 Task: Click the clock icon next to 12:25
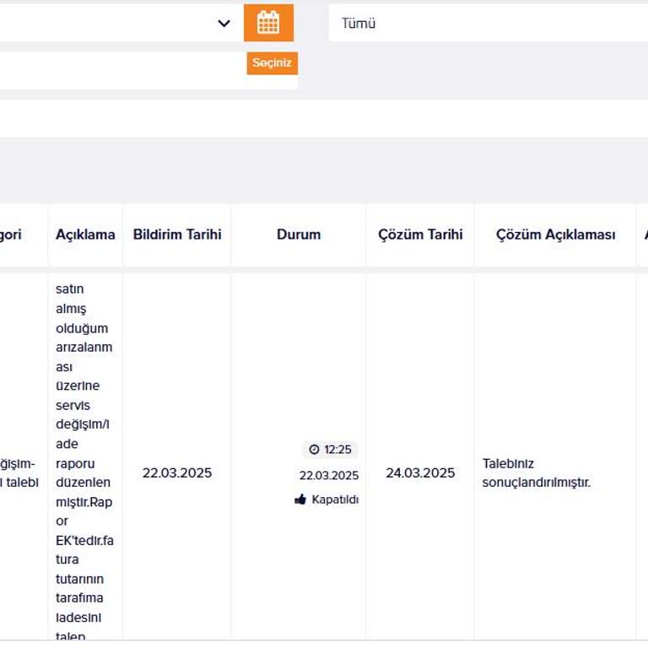pos(314,449)
